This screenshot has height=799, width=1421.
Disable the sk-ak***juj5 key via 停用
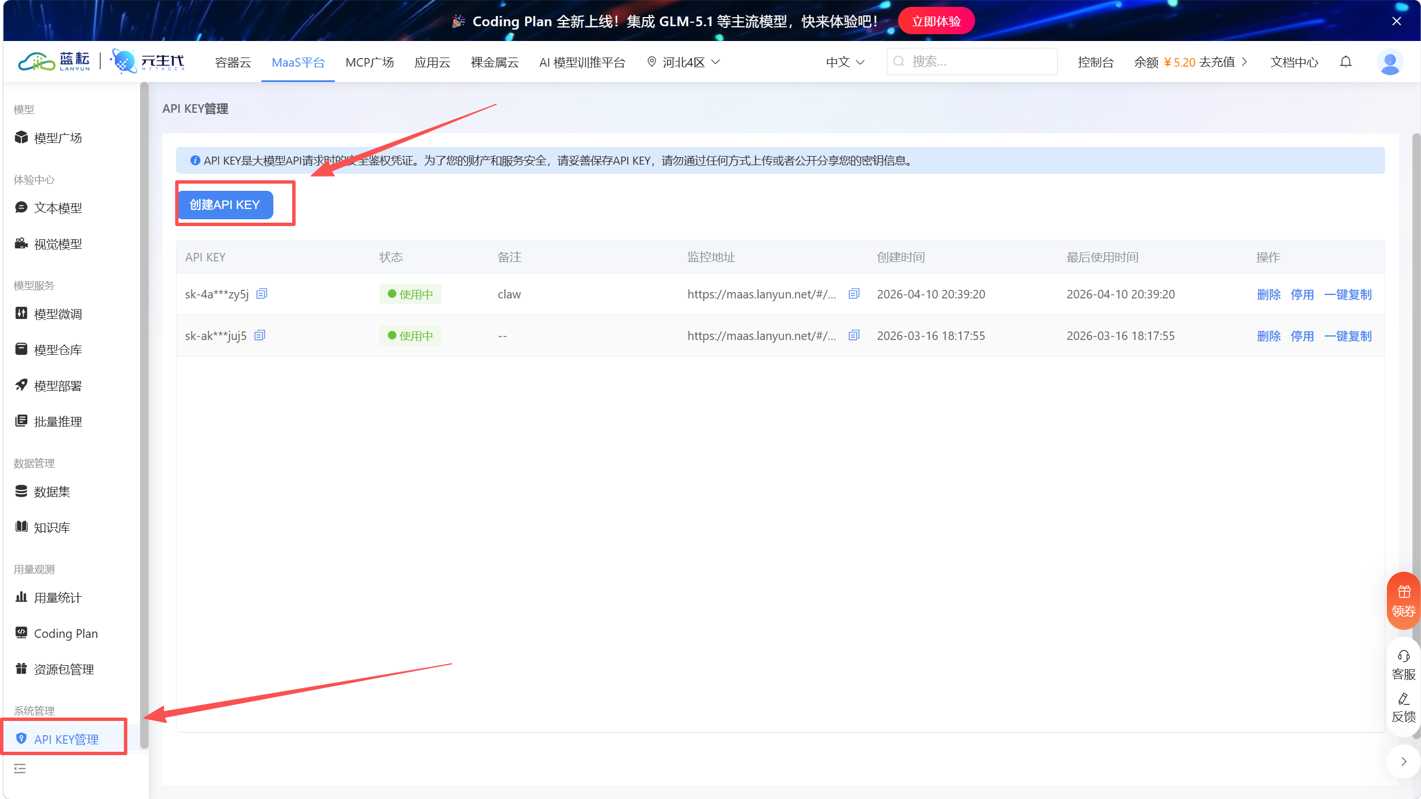click(x=1302, y=336)
